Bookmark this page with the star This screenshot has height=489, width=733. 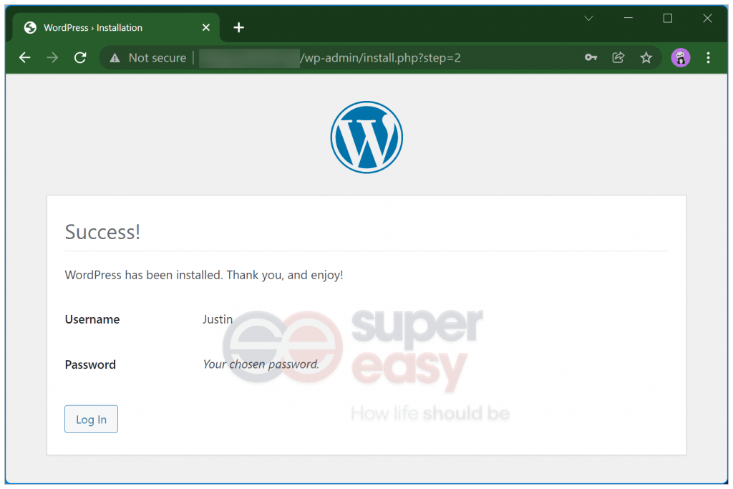pyautogui.click(x=646, y=57)
